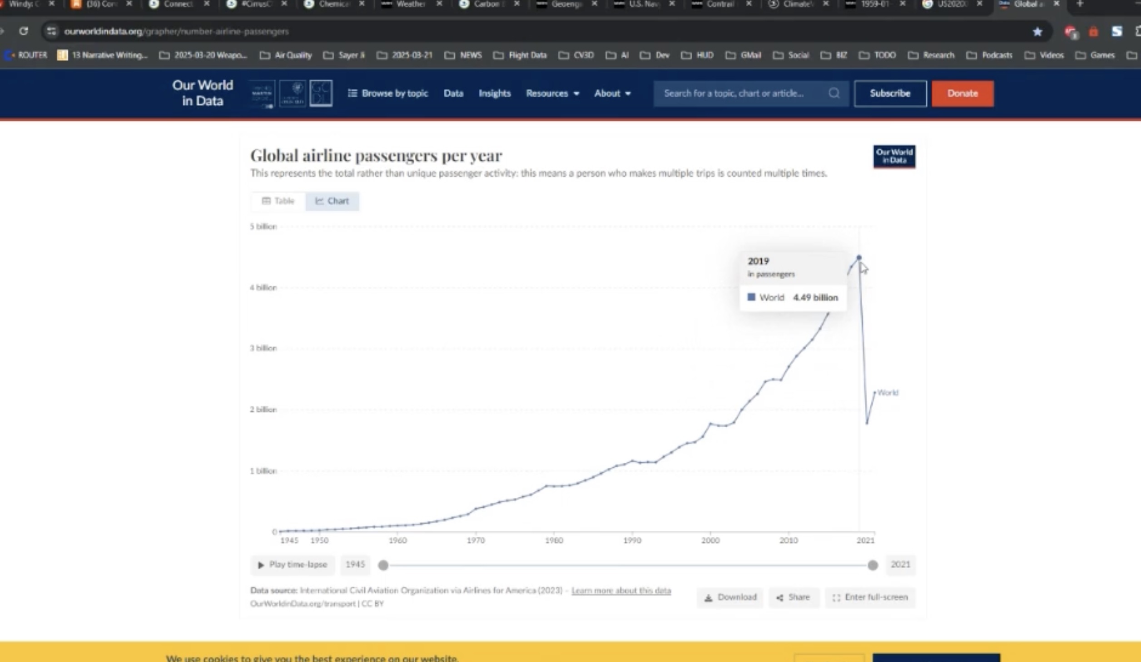Open the Flight Data bookmarks folder

520,55
